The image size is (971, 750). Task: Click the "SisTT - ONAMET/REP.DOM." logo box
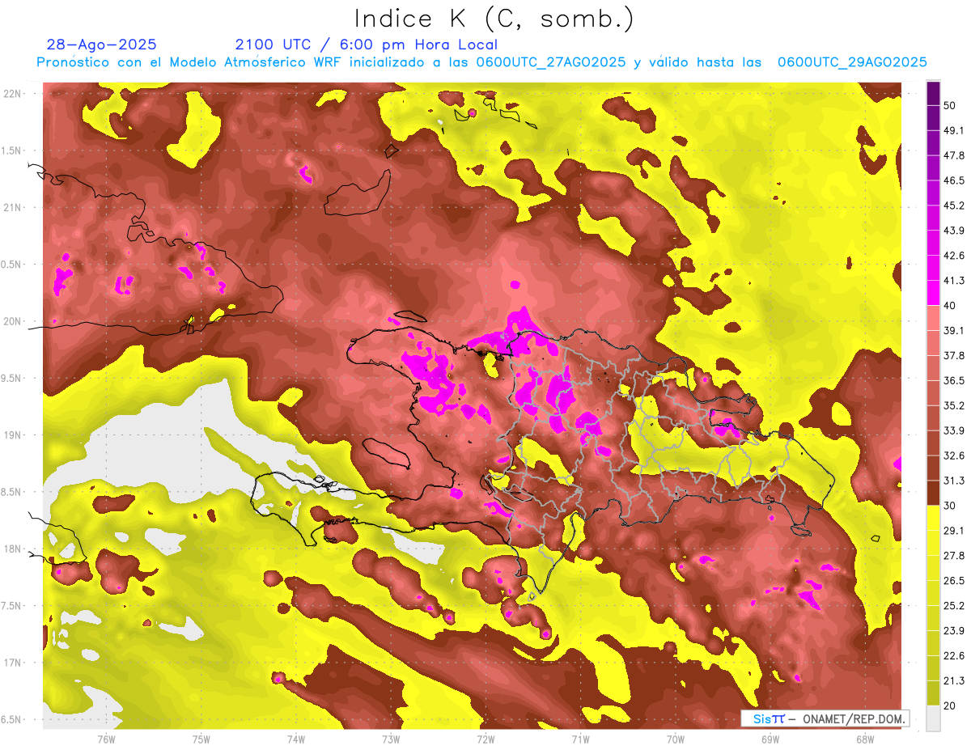(825, 718)
